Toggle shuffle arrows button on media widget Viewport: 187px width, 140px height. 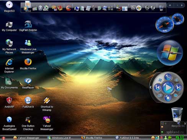[168, 77]
